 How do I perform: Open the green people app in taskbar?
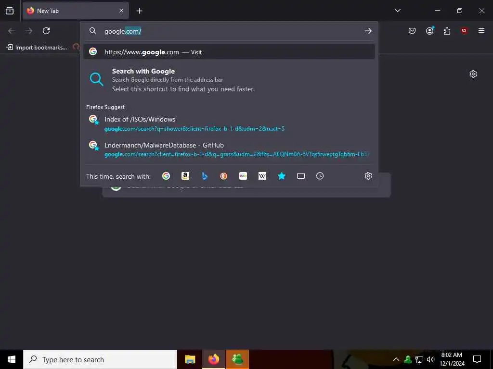[x=237, y=359]
